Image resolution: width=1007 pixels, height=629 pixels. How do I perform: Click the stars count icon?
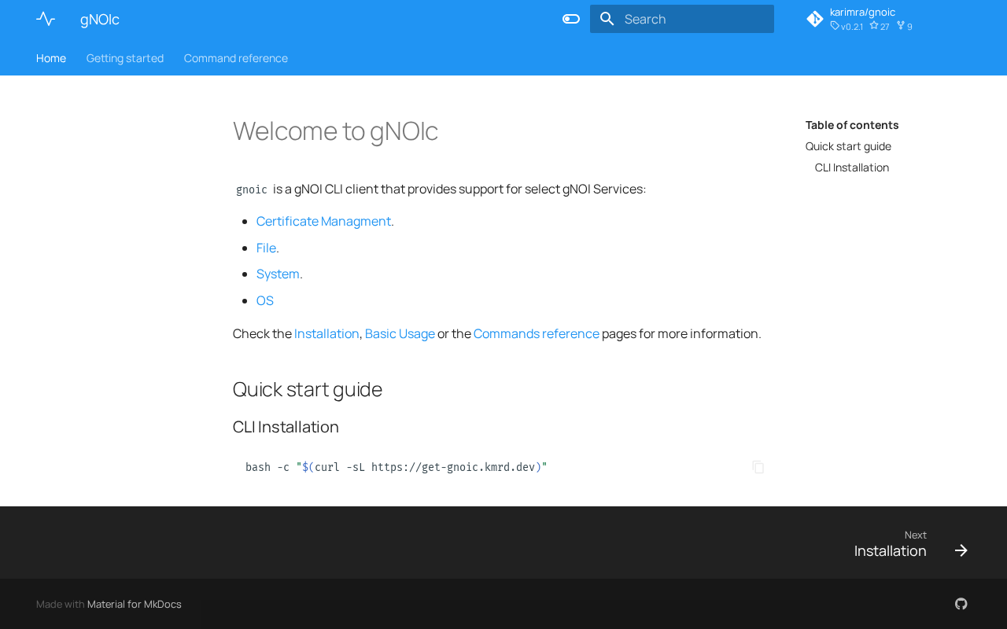(873, 26)
